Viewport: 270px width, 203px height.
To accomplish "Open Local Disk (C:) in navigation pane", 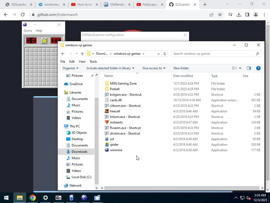I will click(x=81, y=177).
